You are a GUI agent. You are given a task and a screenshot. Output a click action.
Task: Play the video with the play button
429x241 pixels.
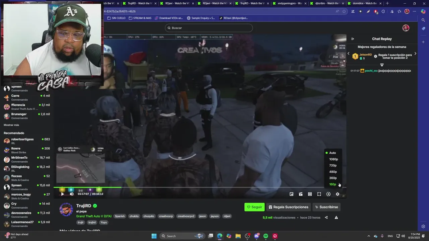(x=62, y=194)
